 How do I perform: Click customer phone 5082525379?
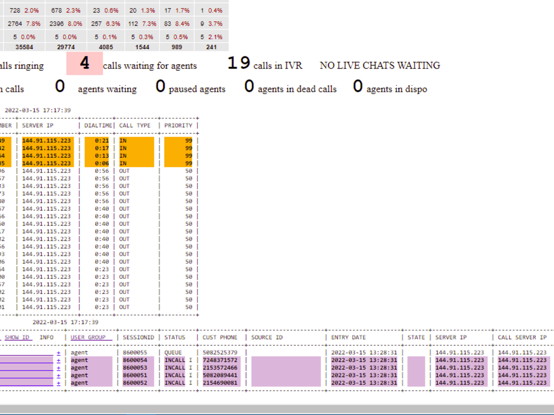click(x=220, y=352)
